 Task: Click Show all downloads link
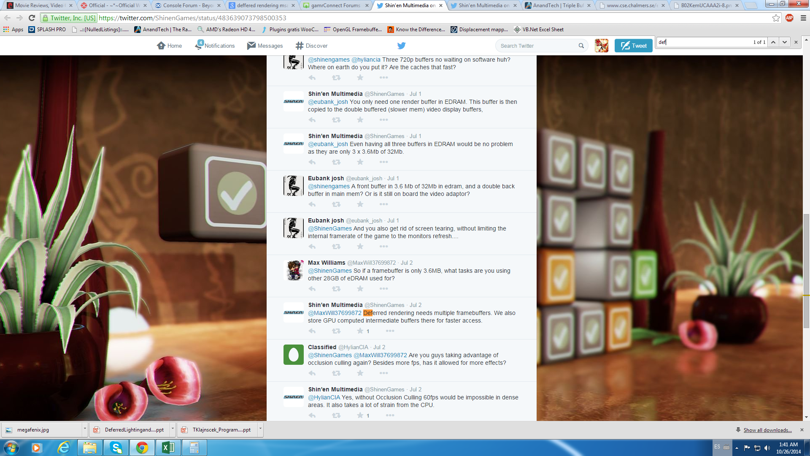[767, 430]
